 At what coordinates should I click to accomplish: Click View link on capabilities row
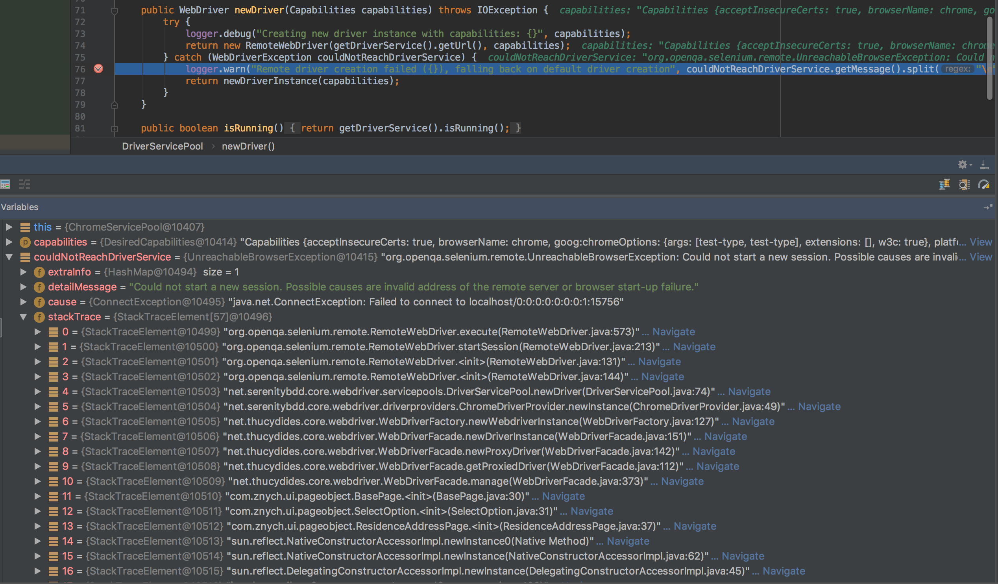click(x=981, y=242)
